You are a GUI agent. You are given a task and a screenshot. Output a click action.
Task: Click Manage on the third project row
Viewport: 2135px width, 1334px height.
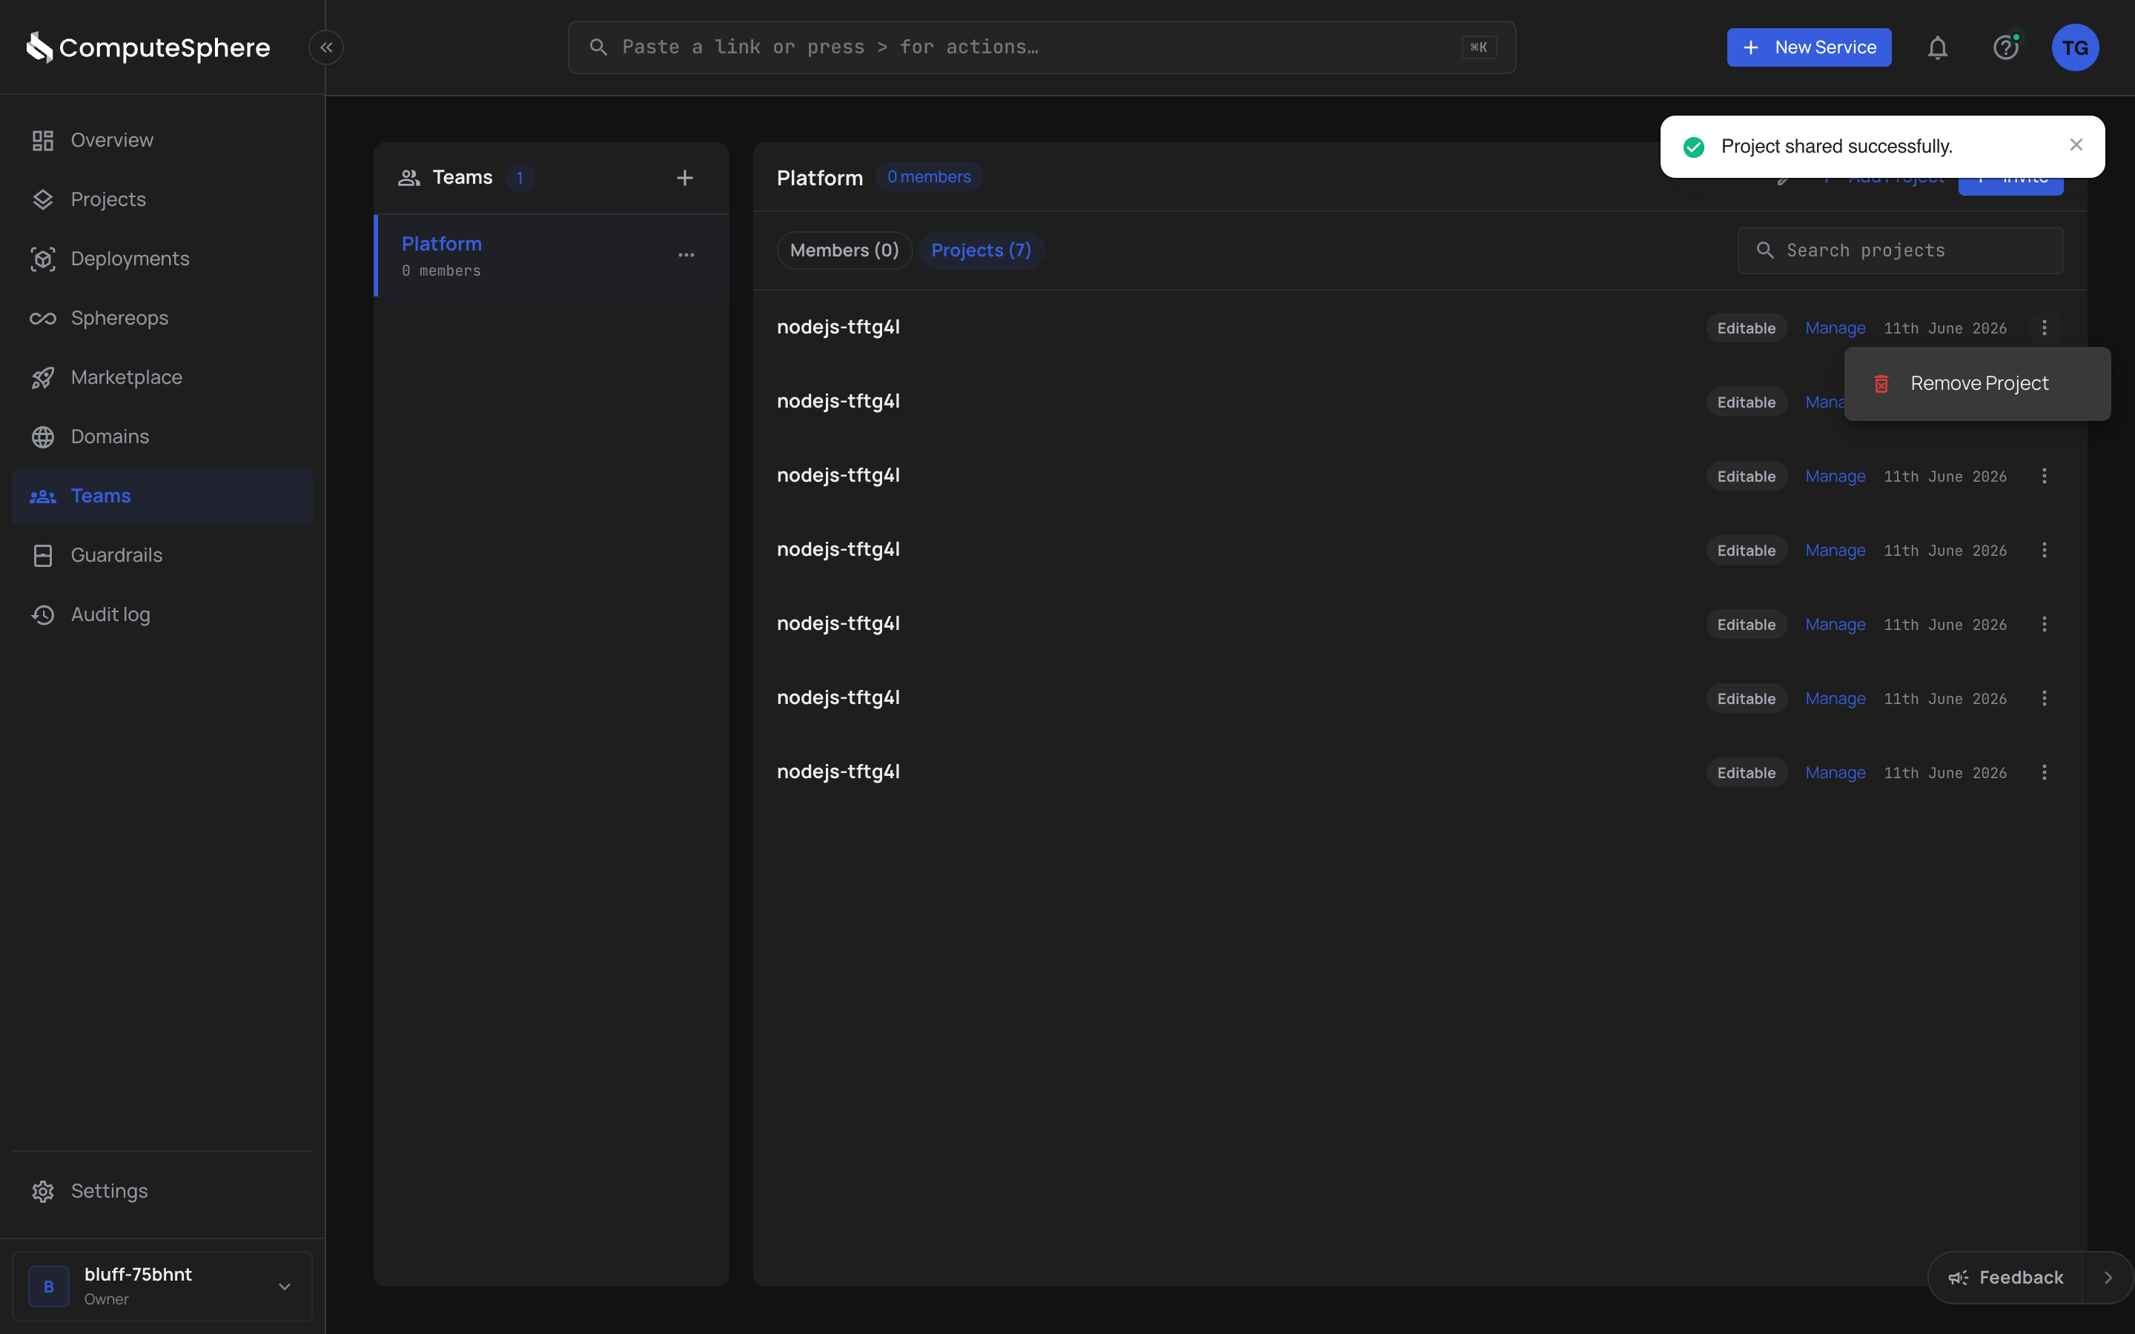(x=1835, y=477)
